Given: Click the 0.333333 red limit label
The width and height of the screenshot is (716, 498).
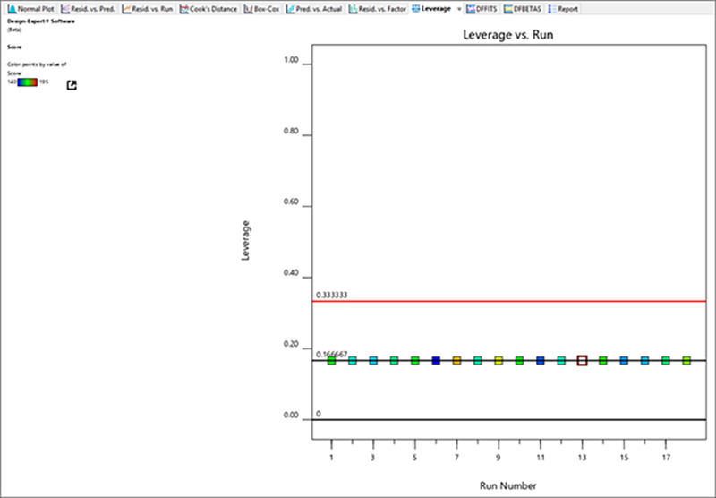Looking at the screenshot, I should (x=331, y=296).
